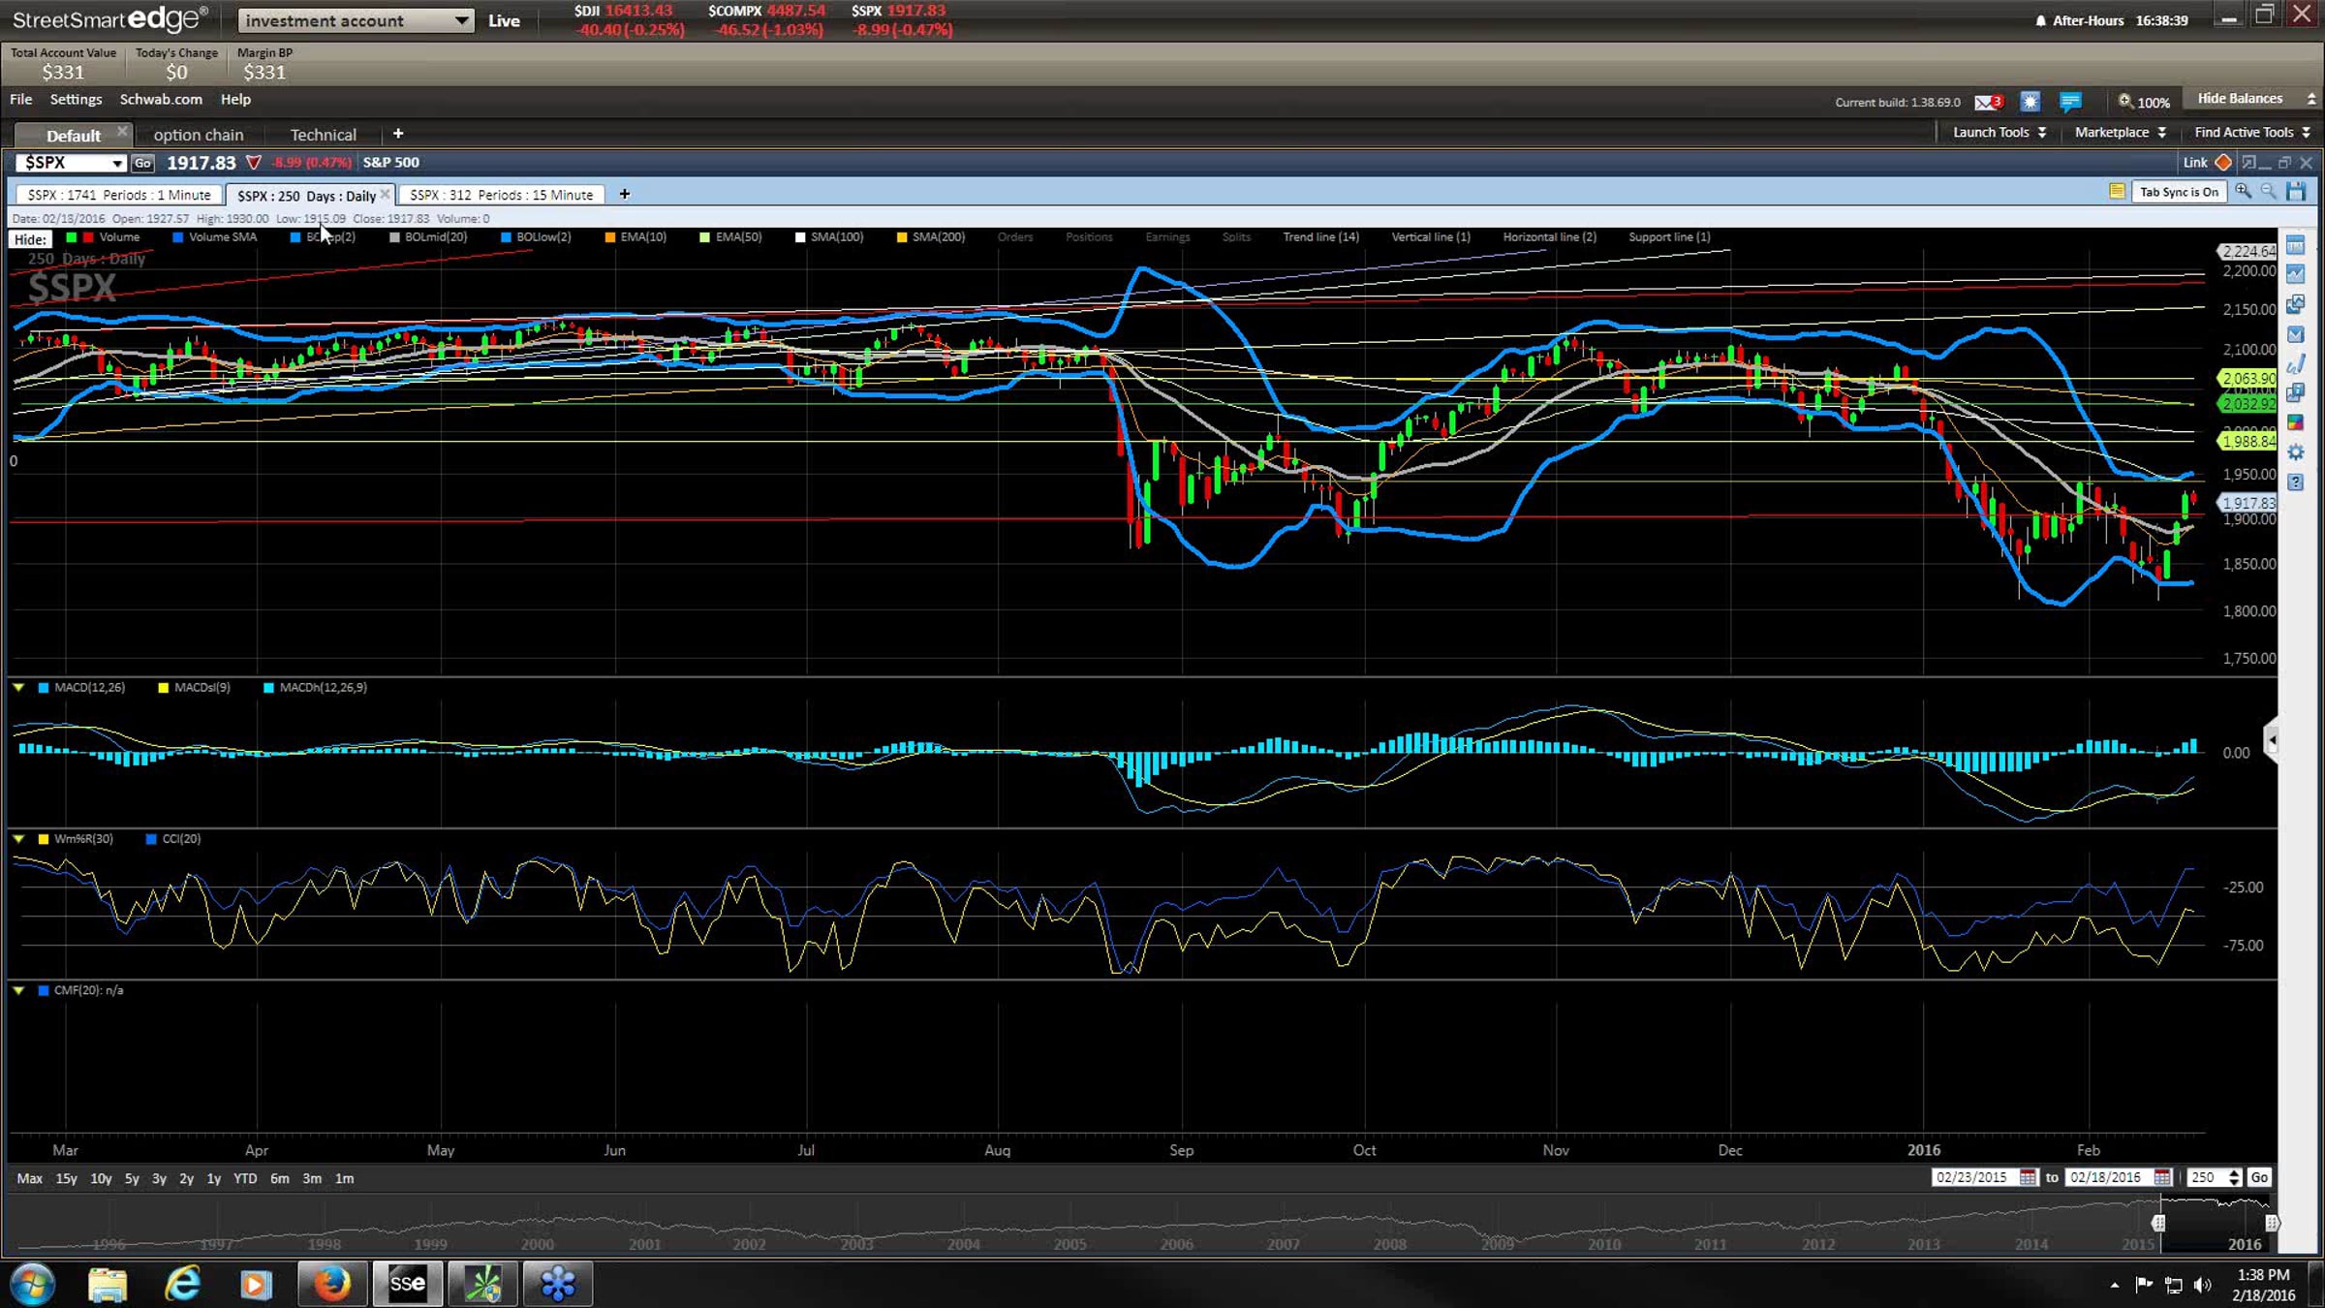2325x1308 pixels.
Task: Select the 6m time range link
Action: [279, 1178]
